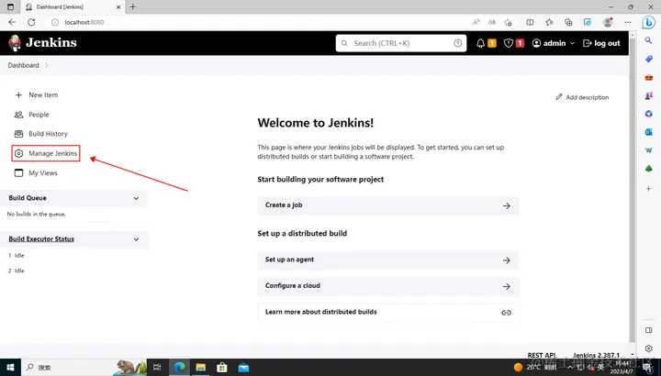661x376 pixels.
Task: Click the arrow icon on Configure a cloud
Action: point(506,287)
